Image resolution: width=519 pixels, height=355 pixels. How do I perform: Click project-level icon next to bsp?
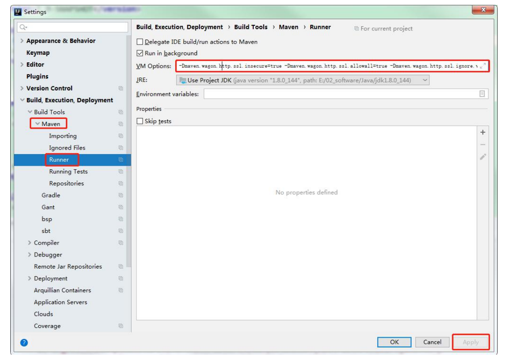(121, 219)
